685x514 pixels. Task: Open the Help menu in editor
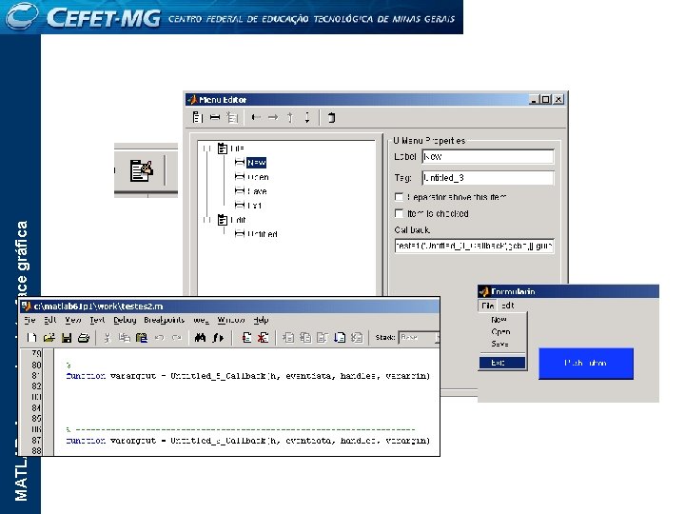tap(261, 320)
